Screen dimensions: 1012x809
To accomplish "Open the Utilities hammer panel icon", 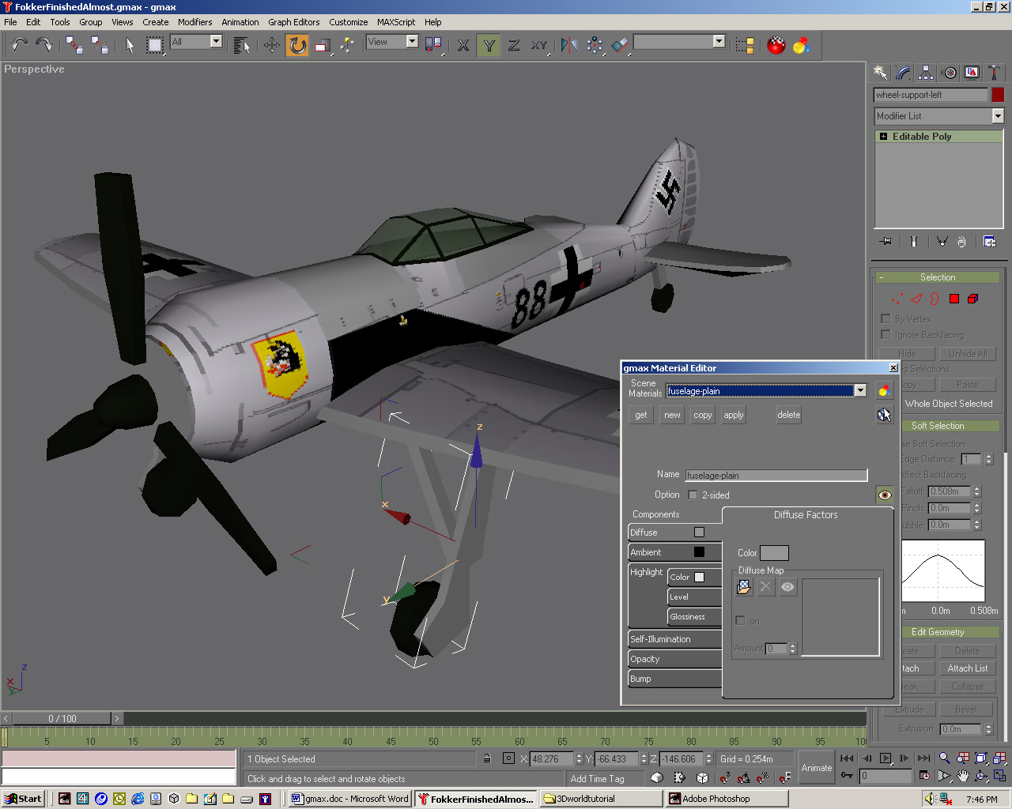I will 994,73.
